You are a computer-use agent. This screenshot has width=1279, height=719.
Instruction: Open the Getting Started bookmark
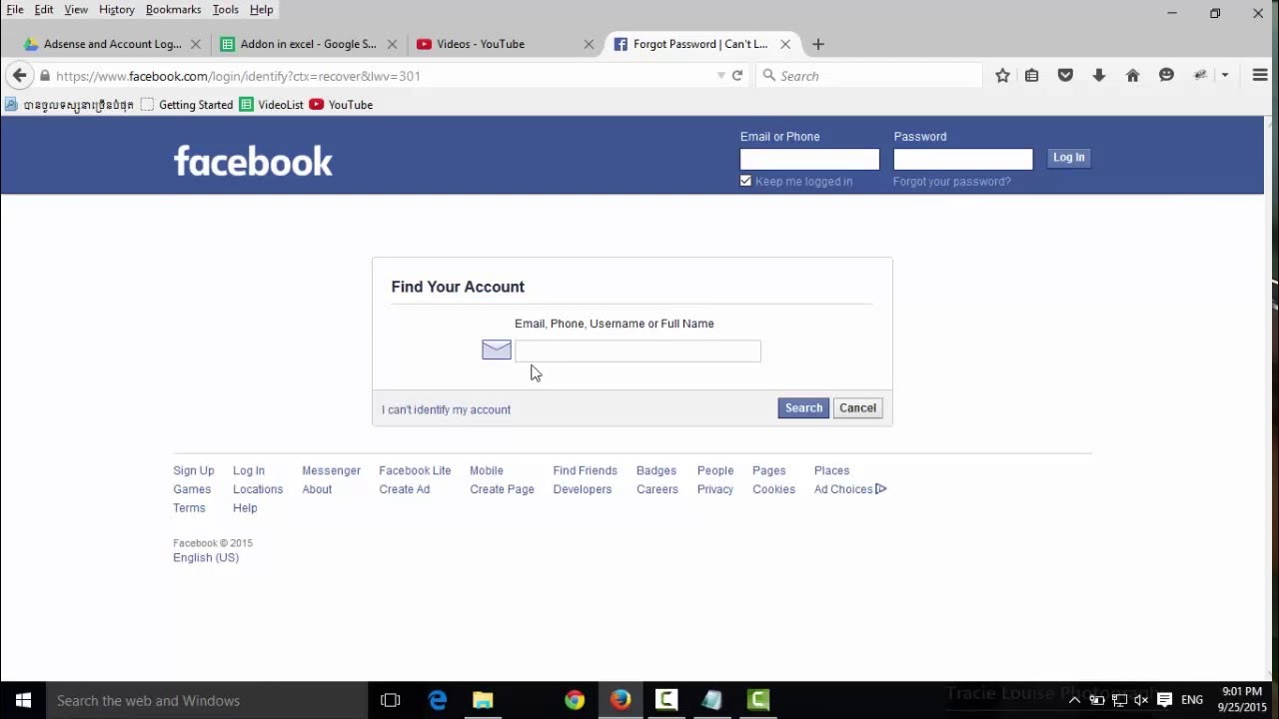(x=187, y=105)
